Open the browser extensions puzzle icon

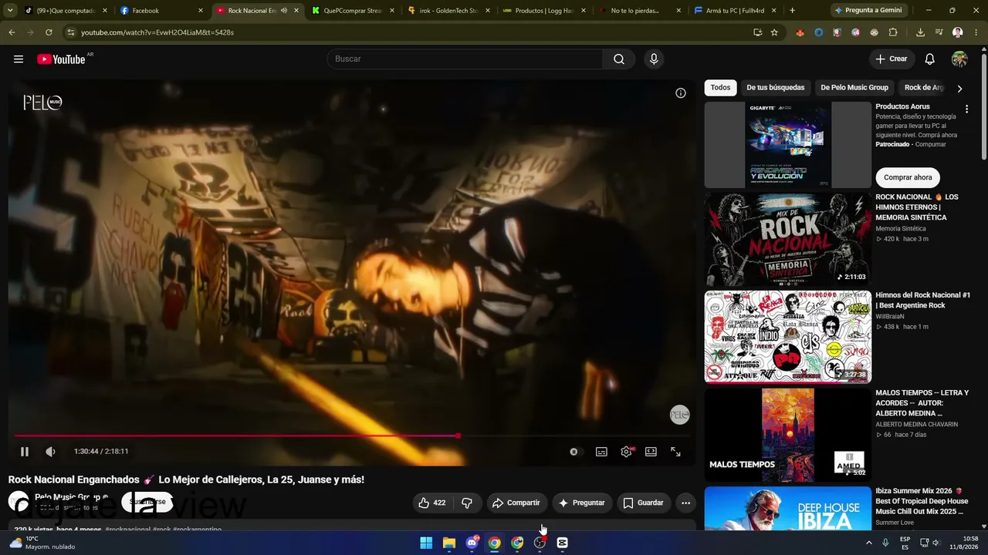893,32
